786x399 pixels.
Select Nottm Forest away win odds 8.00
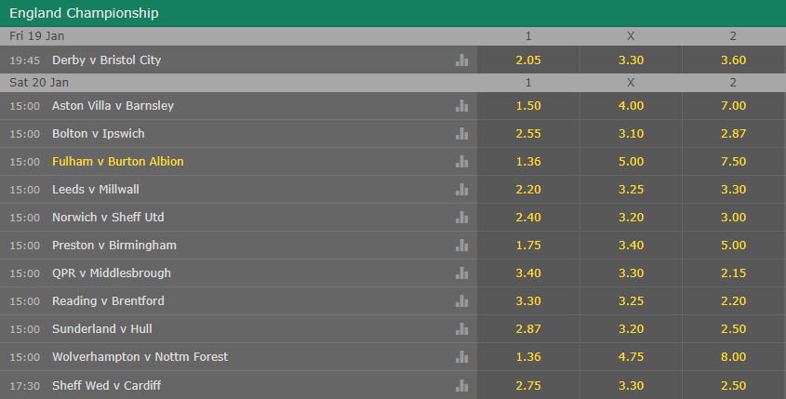(x=733, y=357)
